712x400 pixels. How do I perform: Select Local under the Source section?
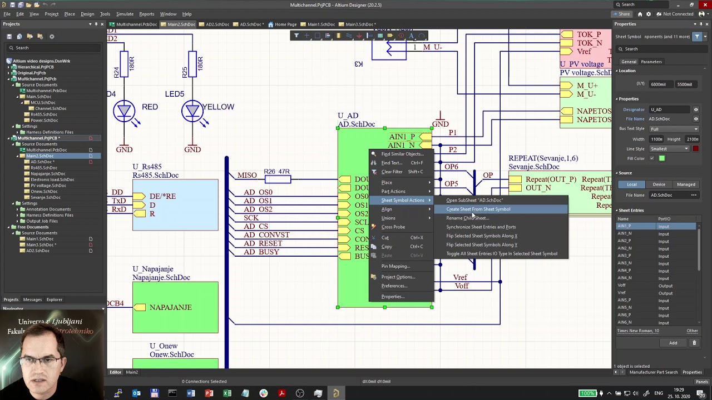(632, 184)
